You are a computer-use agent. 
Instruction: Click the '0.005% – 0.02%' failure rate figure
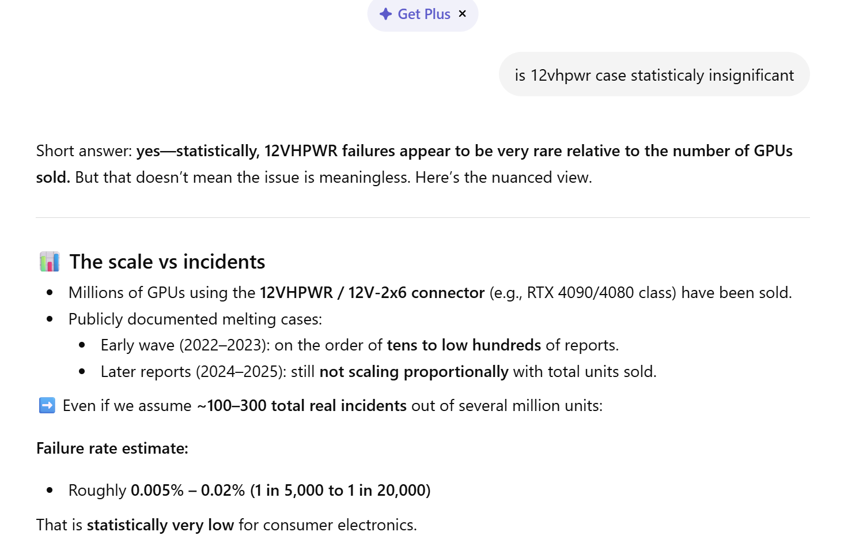[188, 491]
